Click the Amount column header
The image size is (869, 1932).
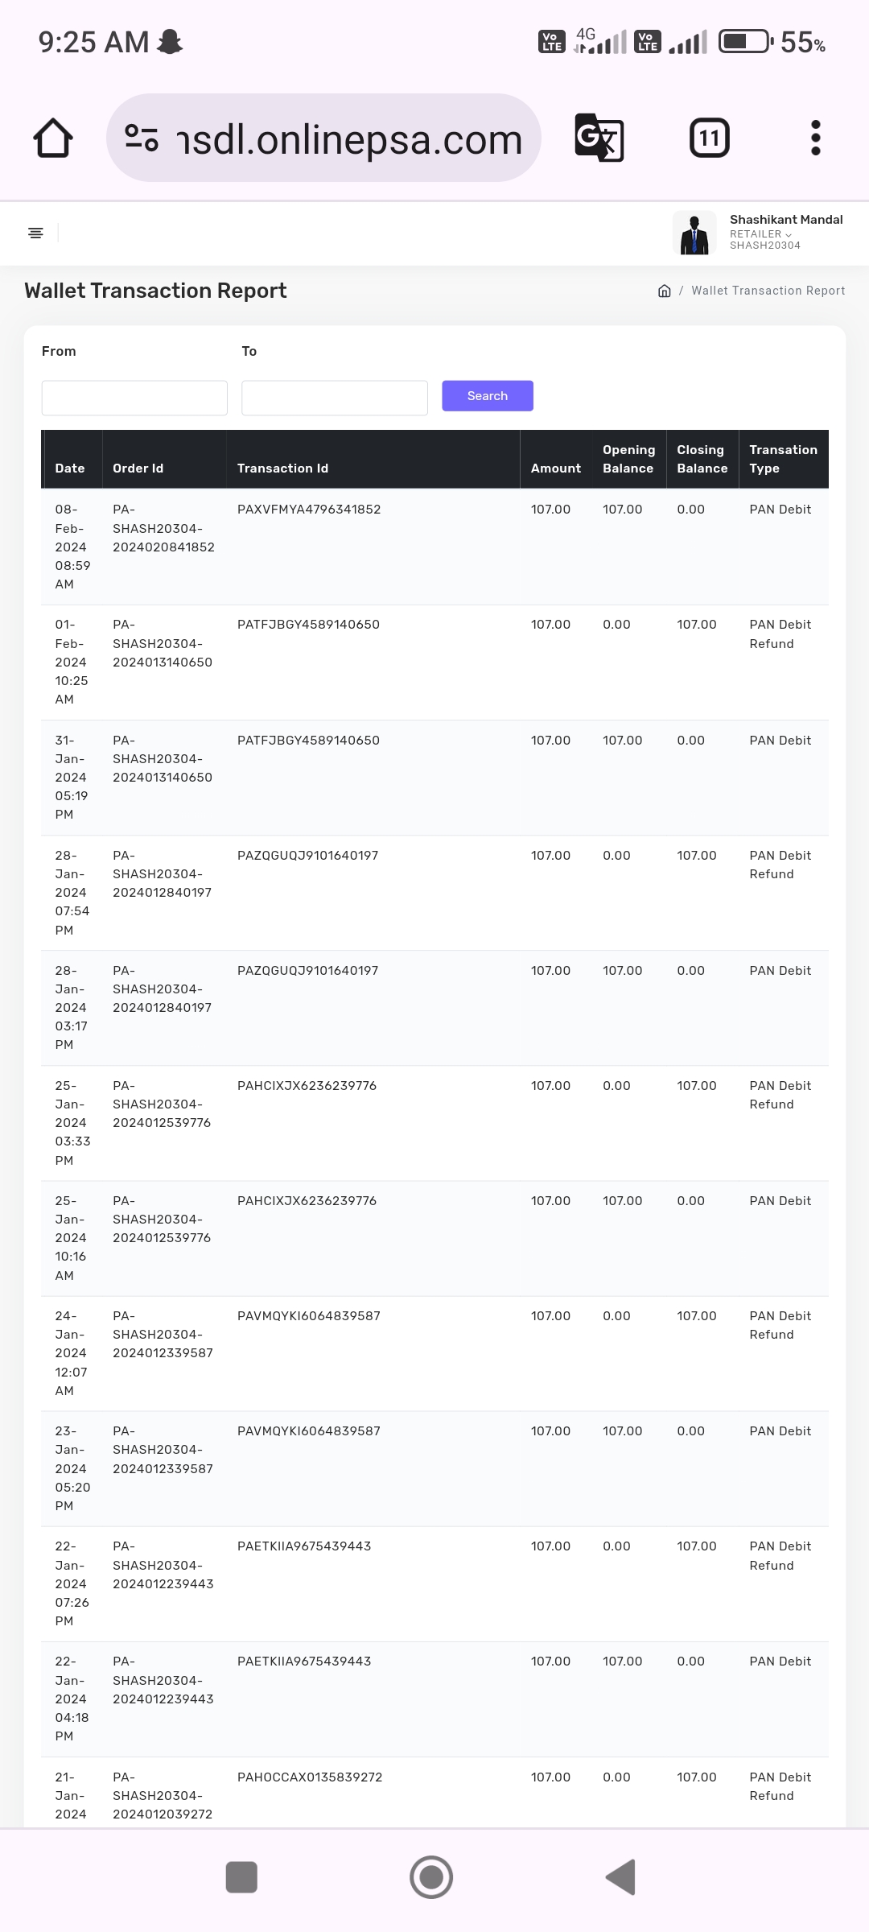point(555,469)
